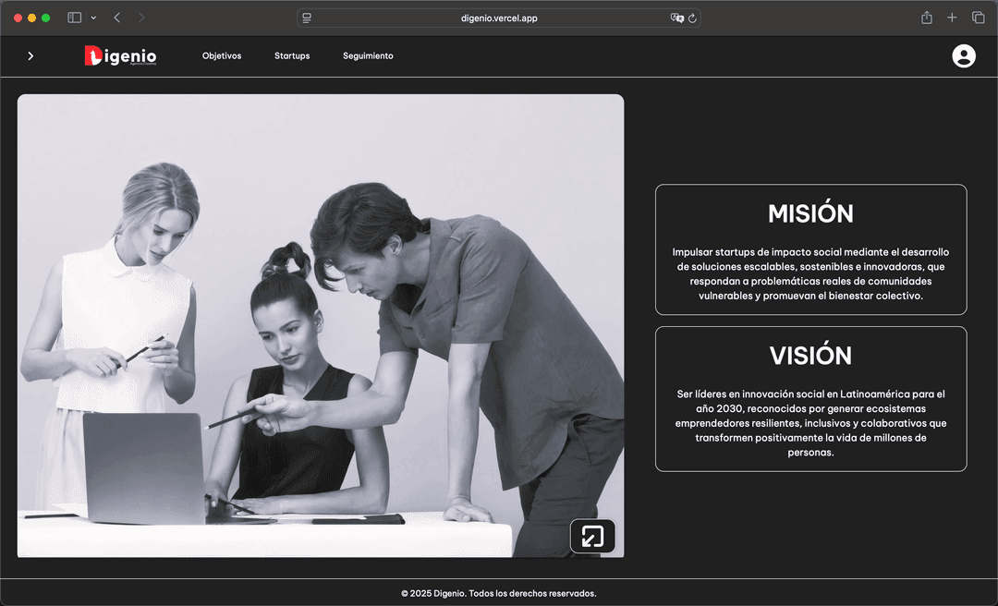The width and height of the screenshot is (998, 606).
Task: Go back to the previous page
Action: click(117, 18)
